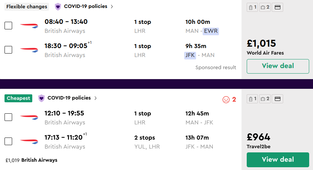Select the 08:40 – 13:40 flight checkbox
The width and height of the screenshot is (313, 170).
pyautogui.click(x=8, y=26)
